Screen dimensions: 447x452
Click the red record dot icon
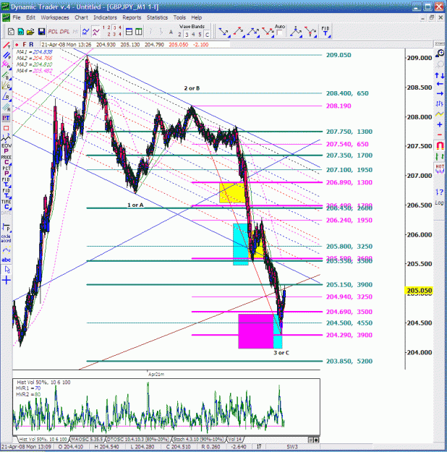(x=17, y=44)
